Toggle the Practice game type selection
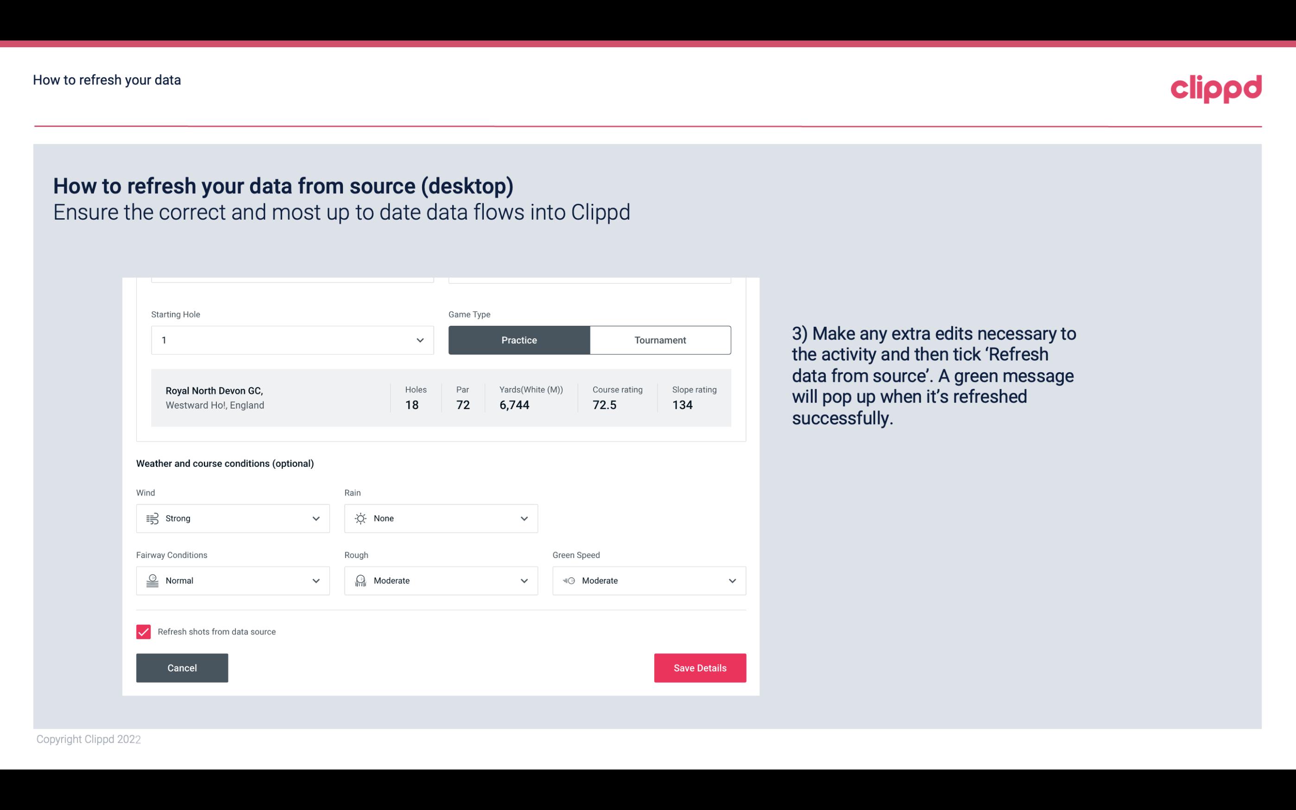 pyautogui.click(x=519, y=340)
